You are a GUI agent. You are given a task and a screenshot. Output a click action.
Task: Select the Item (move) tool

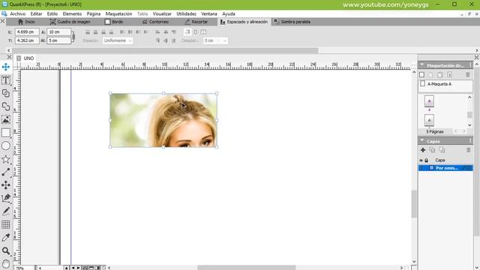pos(6,67)
